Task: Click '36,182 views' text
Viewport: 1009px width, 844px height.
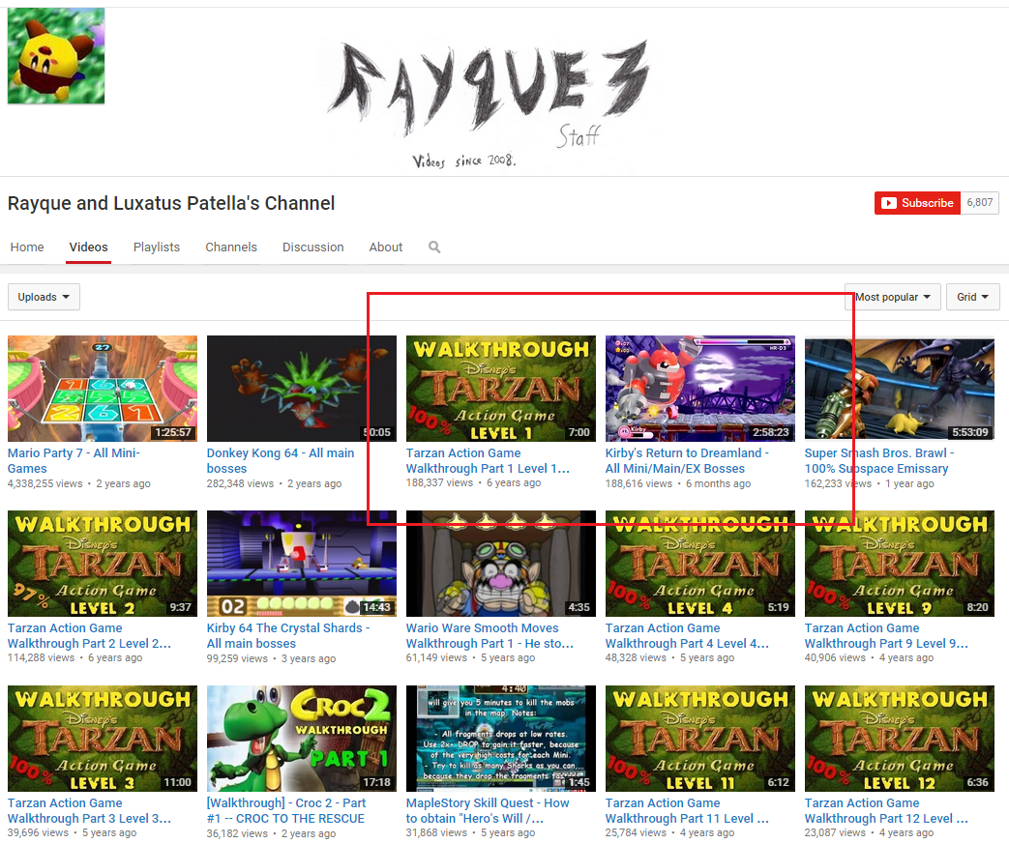Action: tap(237, 833)
